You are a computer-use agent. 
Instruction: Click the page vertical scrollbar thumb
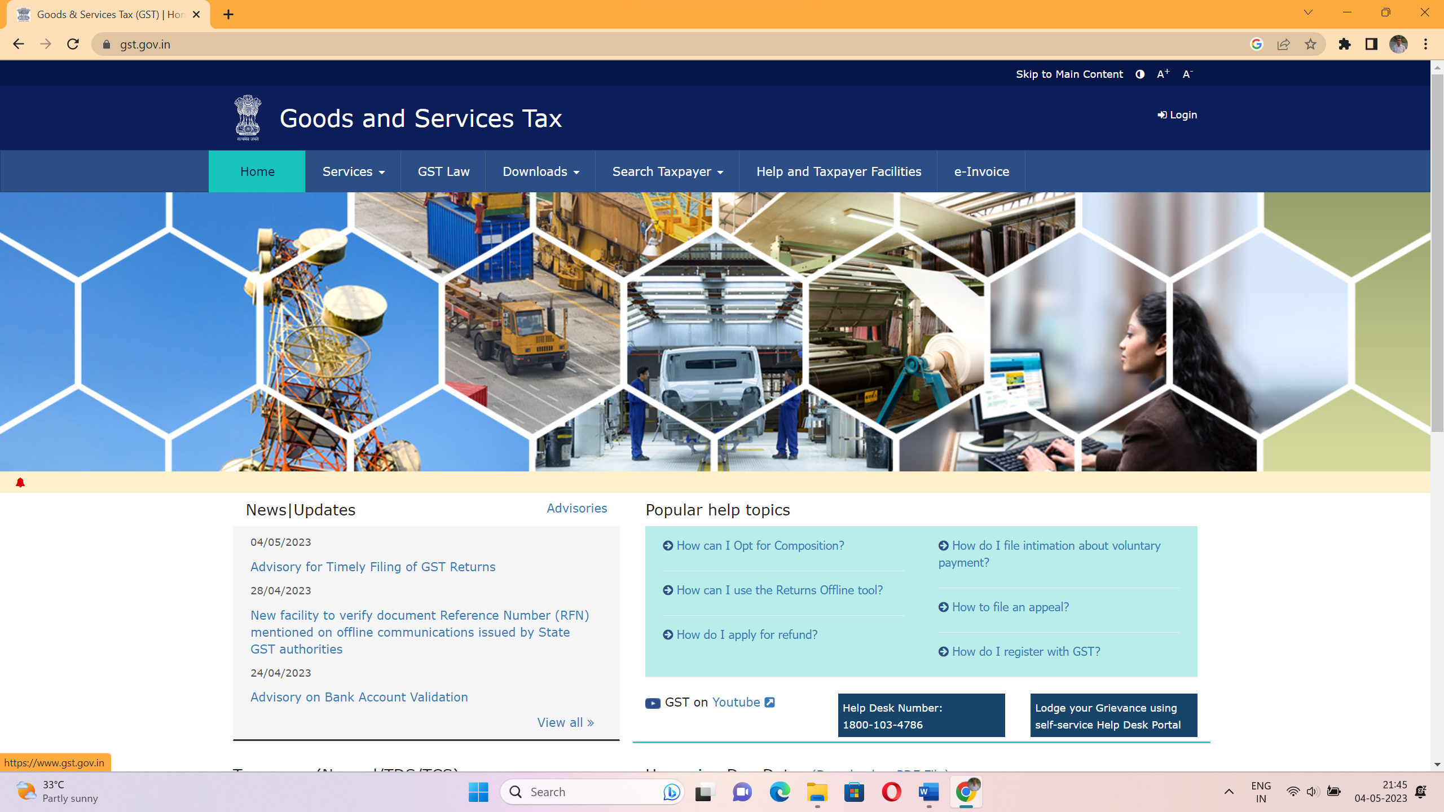click(1437, 254)
